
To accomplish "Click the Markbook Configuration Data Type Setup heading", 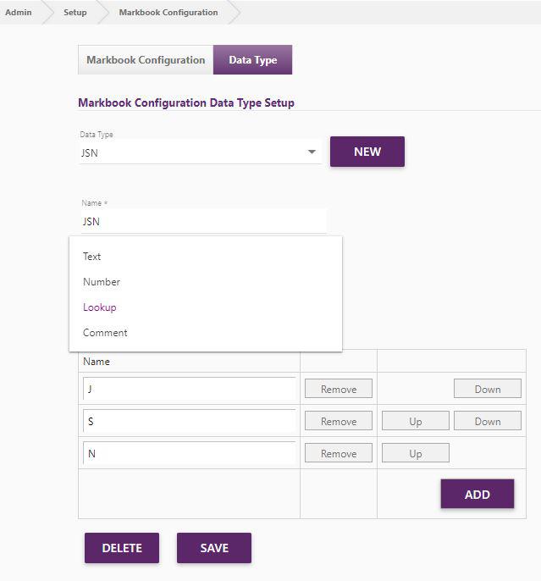I will pyautogui.click(x=186, y=102).
